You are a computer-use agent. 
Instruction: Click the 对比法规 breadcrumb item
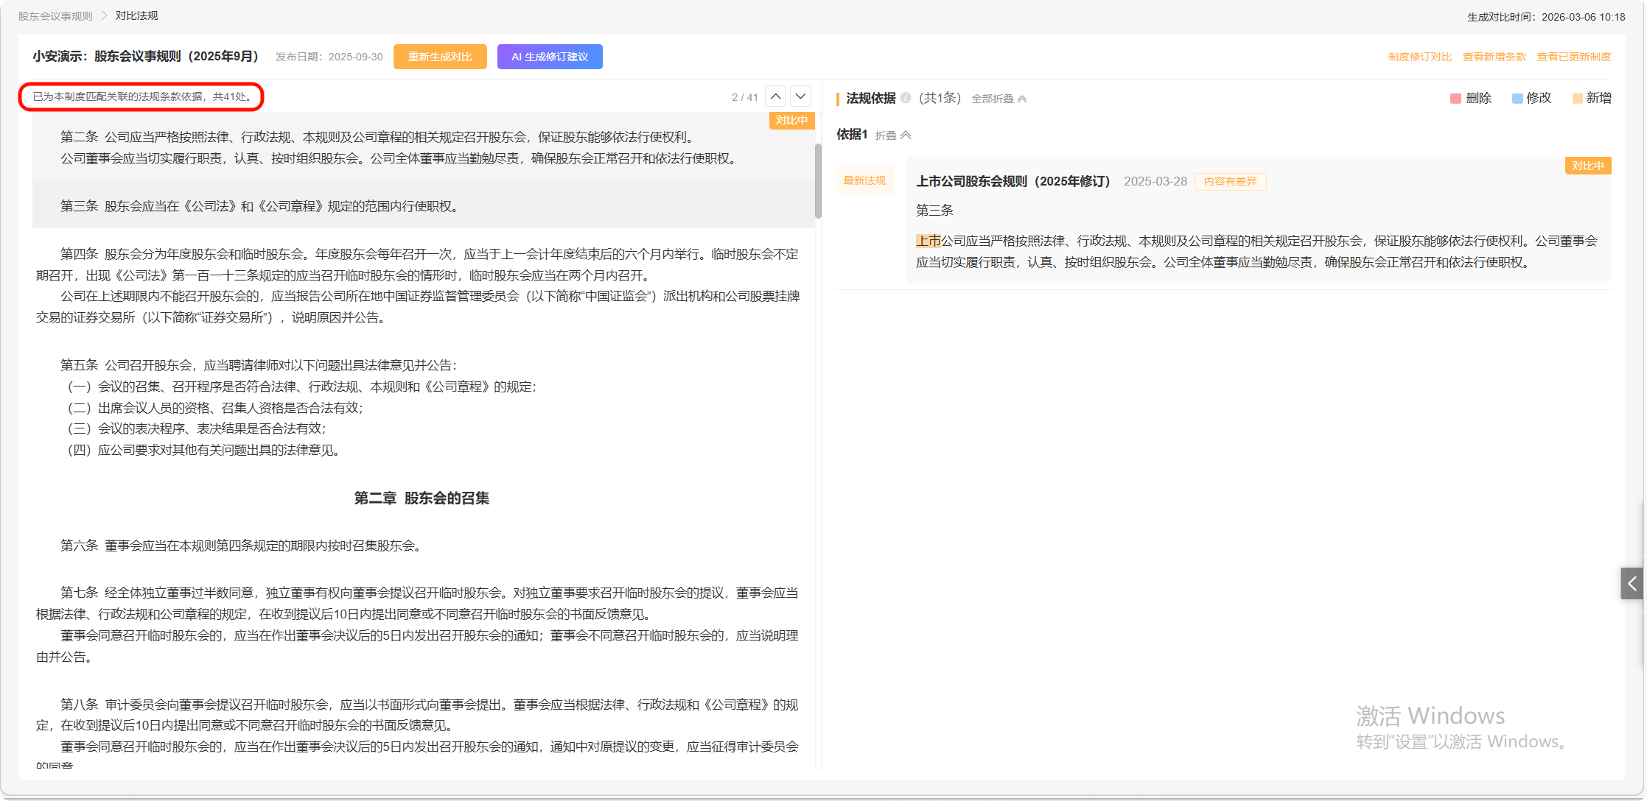136,15
